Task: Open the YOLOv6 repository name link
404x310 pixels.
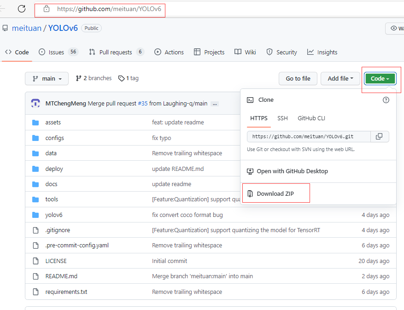Action: [63, 28]
